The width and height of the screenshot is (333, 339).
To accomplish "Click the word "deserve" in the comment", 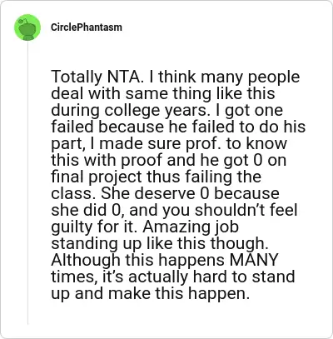I will [167, 193].
